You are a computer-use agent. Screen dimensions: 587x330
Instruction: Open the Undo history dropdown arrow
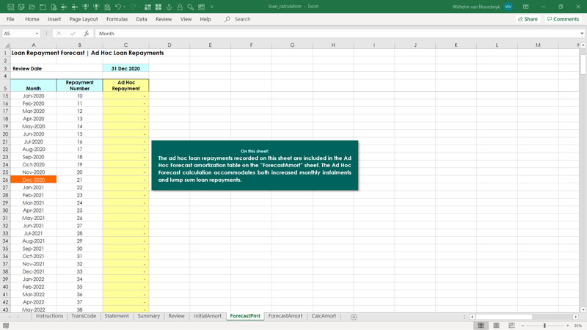[x=125, y=7]
